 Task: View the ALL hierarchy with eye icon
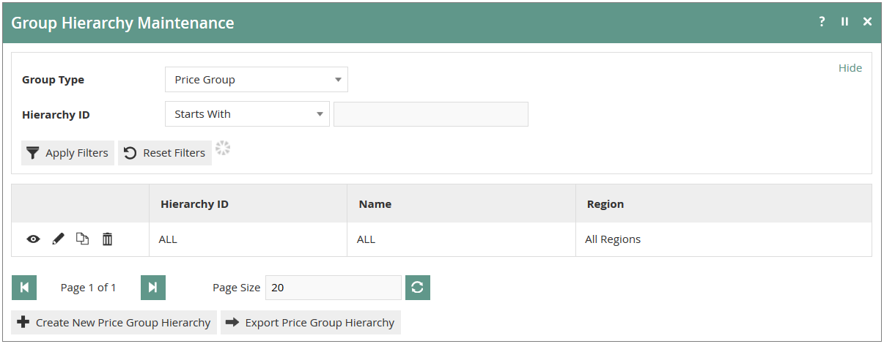click(x=33, y=239)
